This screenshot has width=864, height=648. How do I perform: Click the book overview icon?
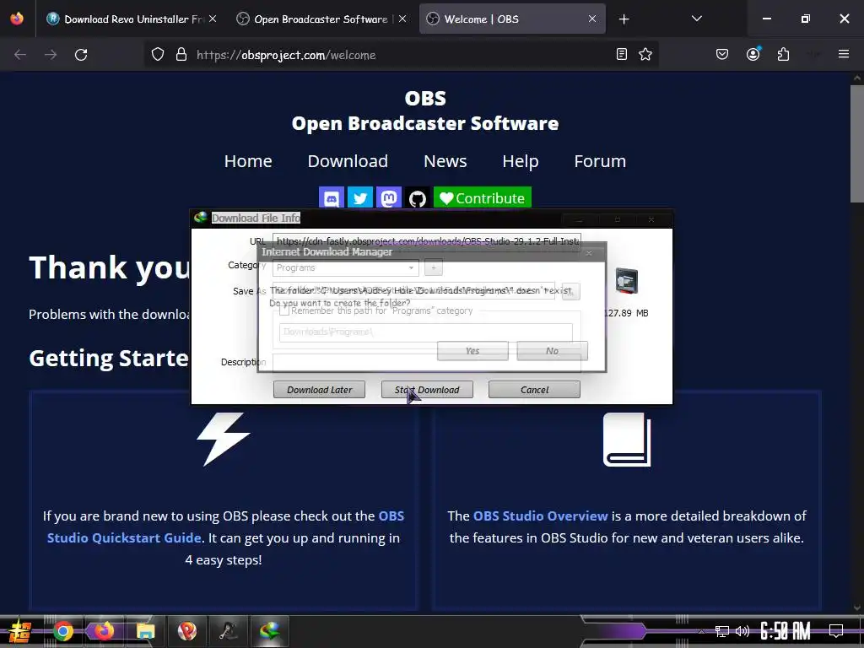tap(627, 440)
